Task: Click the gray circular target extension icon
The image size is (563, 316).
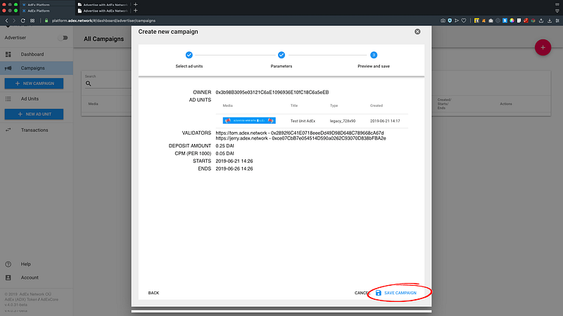Action: click(x=498, y=21)
